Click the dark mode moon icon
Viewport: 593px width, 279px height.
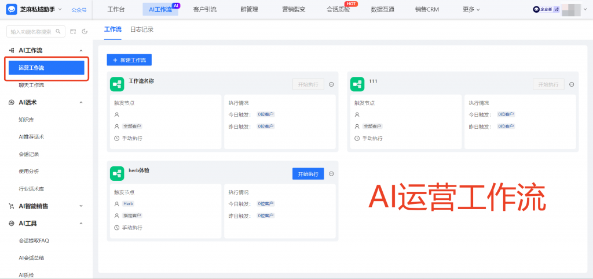click(85, 31)
